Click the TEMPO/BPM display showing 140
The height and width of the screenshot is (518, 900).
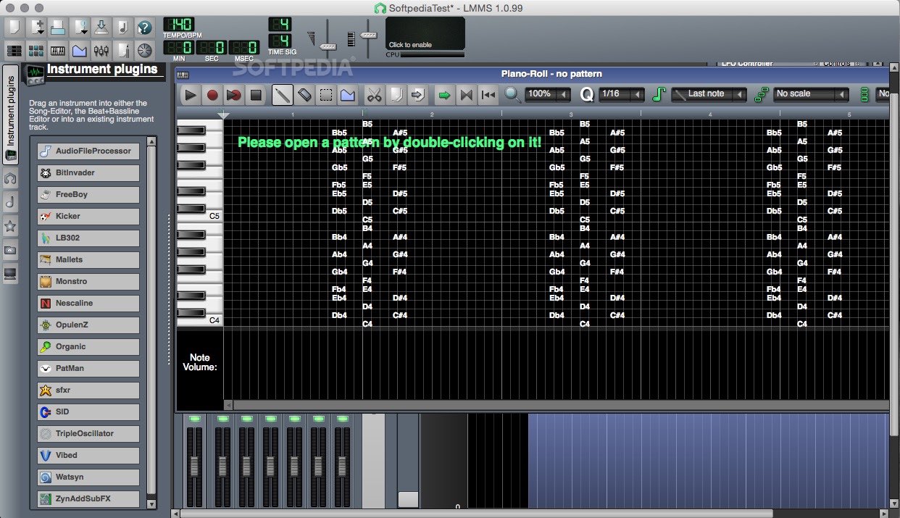(179, 25)
